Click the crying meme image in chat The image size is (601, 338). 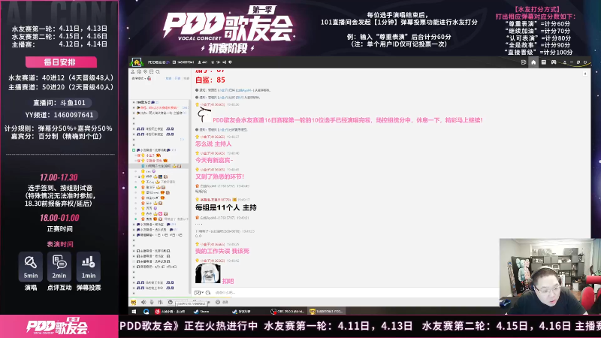208,273
